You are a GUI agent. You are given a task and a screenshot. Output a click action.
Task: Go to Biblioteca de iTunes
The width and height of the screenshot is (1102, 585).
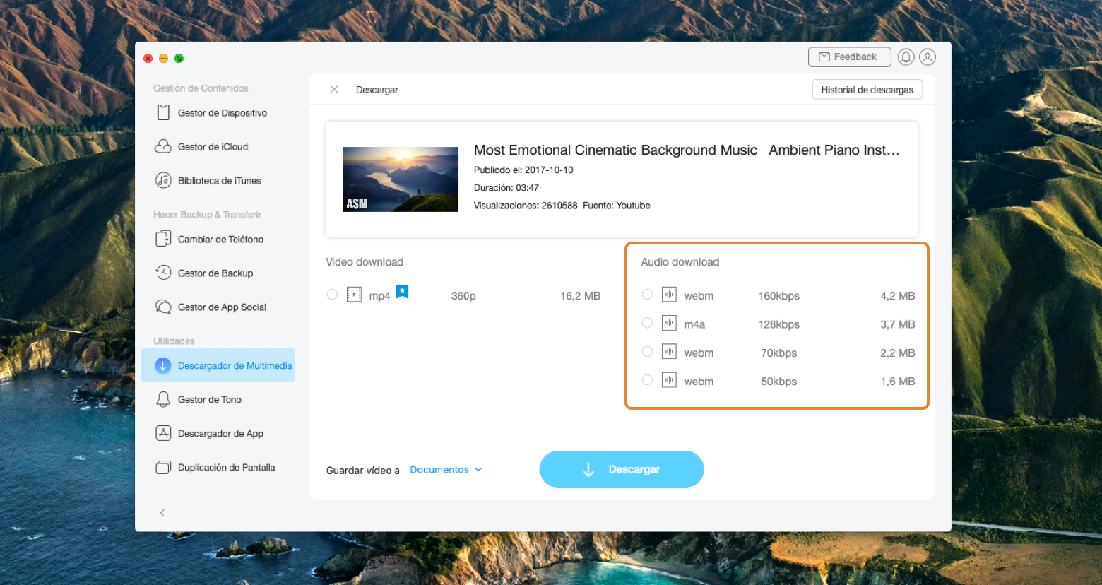[x=218, y=180]
